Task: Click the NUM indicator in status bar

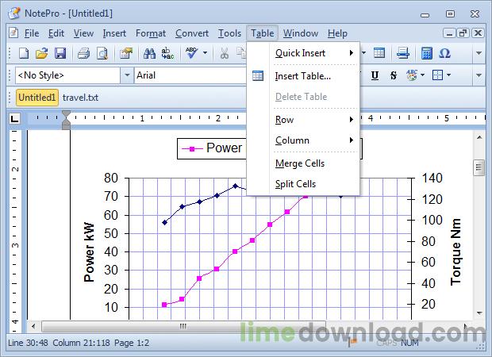Action: [x=409, y=343]
